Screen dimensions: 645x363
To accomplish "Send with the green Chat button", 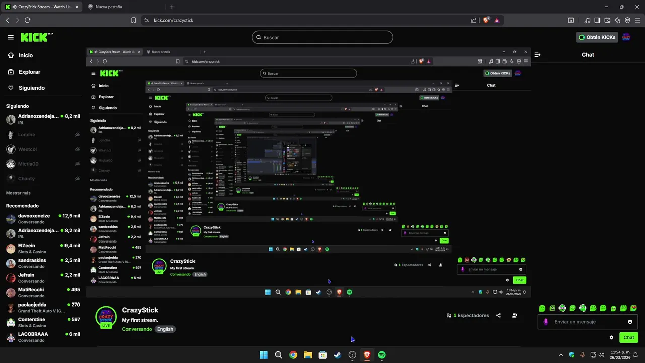I will pyautogui.click(x=629, y=338).
